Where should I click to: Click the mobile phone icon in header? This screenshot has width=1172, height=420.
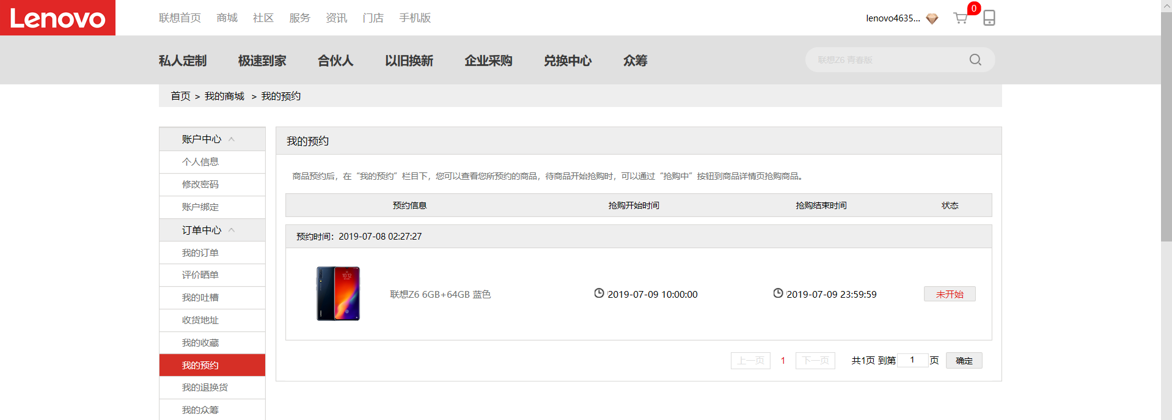989,18
